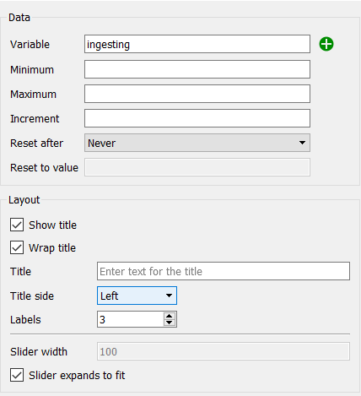Click the disabled Reset to value field
361x396 pixels.
click(x=197, y=167)
